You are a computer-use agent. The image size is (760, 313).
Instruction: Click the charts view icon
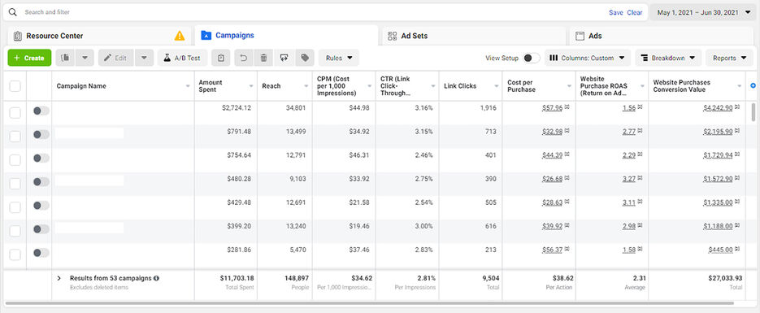pos(66,59)
